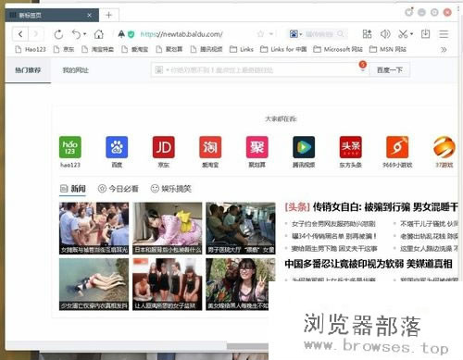Open the apps grid extensions icon

click(367, 34)
